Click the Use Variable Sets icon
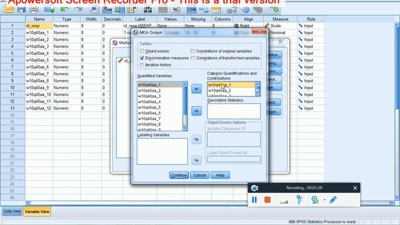400x225 pixels. [x=245, y=10]
